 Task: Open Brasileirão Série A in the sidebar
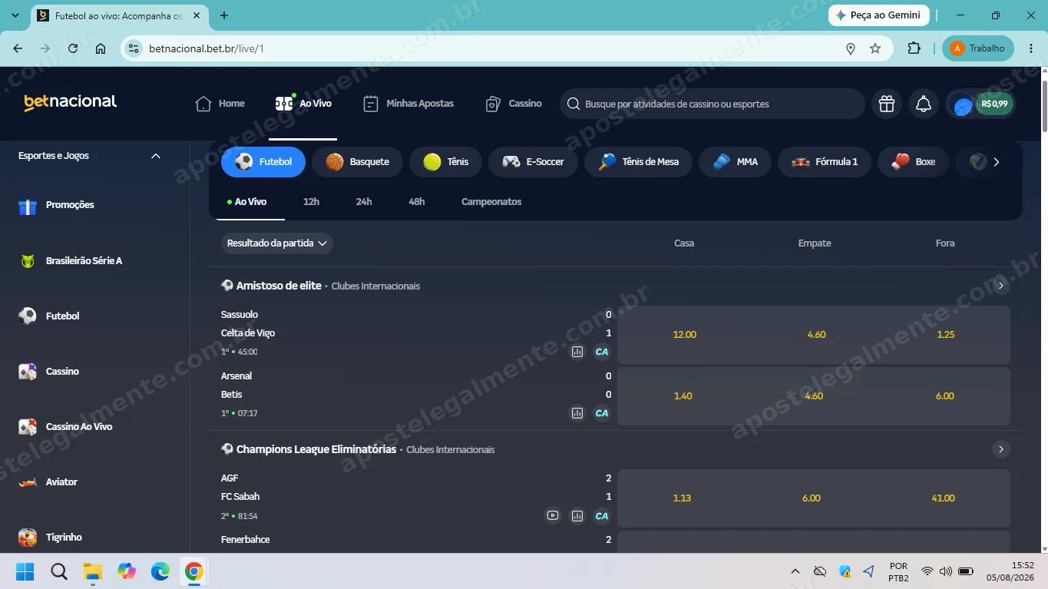coord(70,261)
